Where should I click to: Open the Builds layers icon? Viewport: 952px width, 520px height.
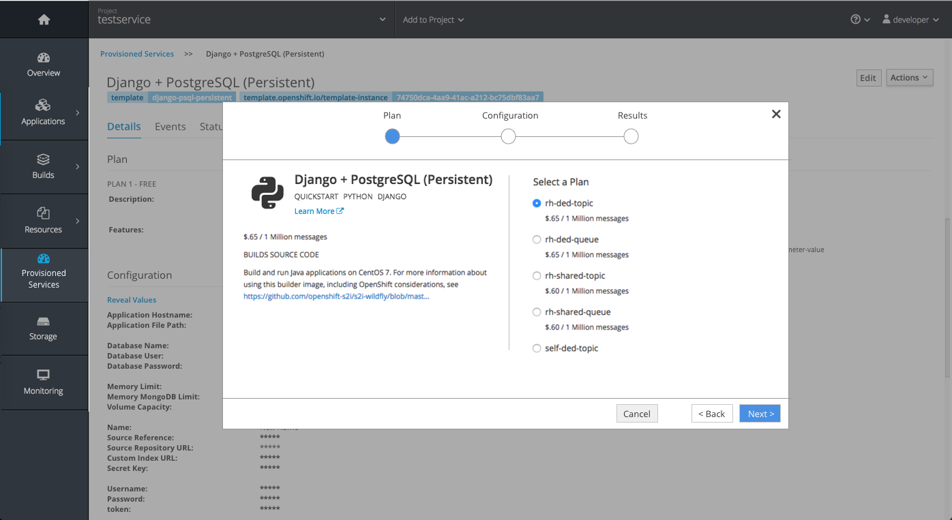[43, 159]
